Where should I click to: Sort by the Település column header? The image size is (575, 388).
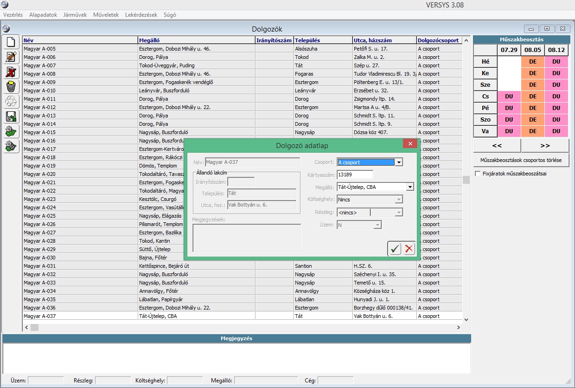pyautogui.click(x=323, y=40)
